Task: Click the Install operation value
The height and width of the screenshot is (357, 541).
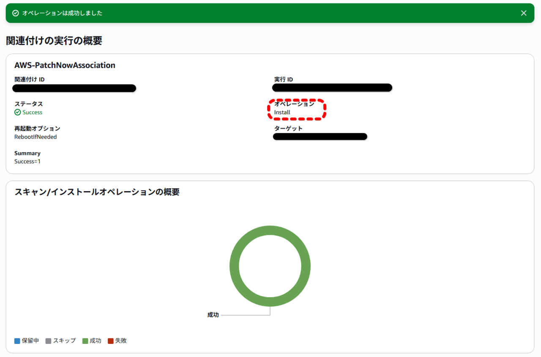Action: pos(282,112)
